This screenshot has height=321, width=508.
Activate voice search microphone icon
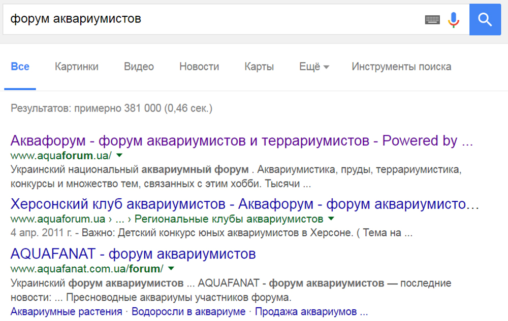[453, 20]
